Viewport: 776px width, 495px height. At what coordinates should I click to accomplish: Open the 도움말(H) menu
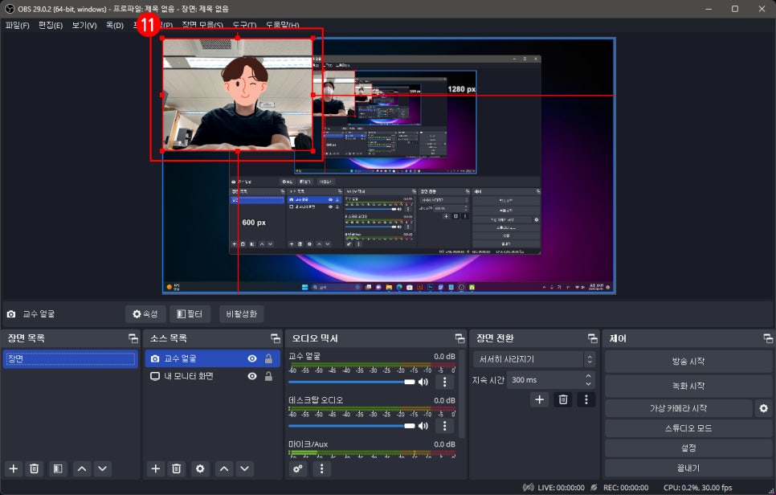282,25
